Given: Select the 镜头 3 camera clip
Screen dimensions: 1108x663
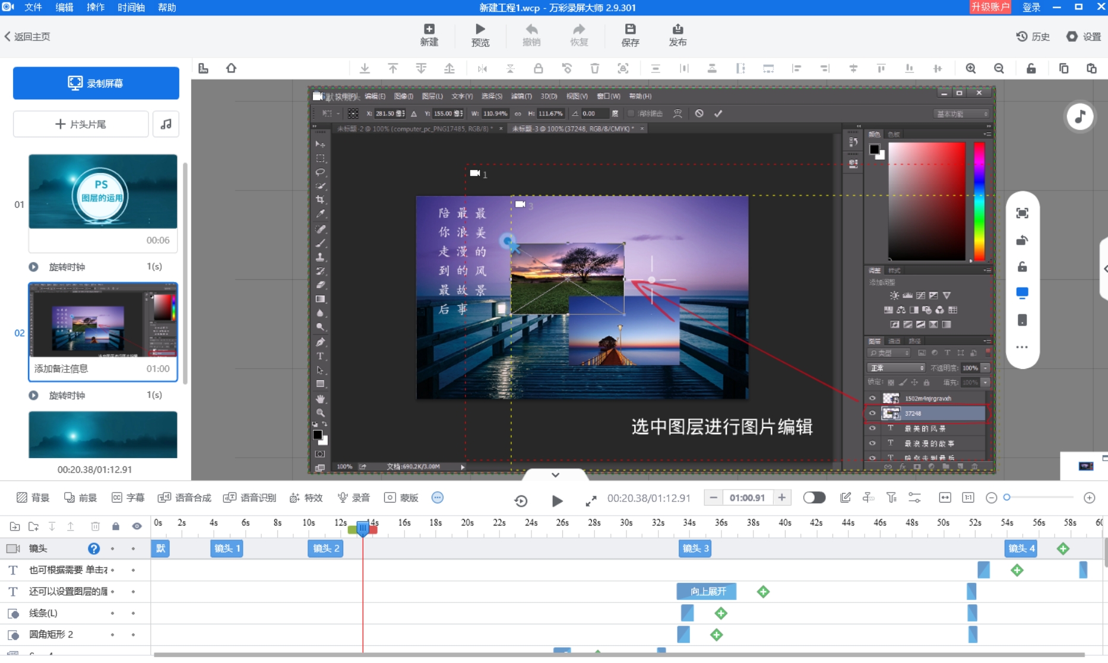Looking at the screenshot, I should click(695, 548).
